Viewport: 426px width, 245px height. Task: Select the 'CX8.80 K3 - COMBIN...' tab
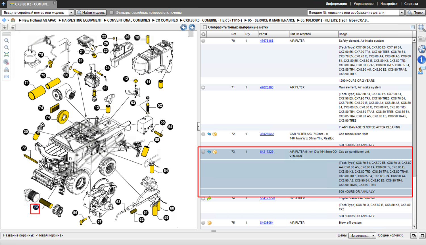tap(32, 4)
